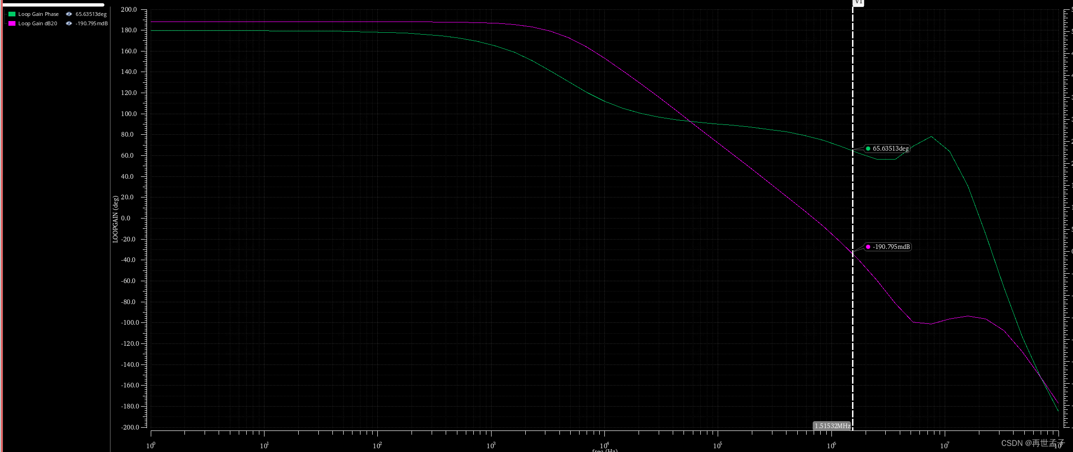Click the magenta Loop Gain dB20 swatch
This screenshot has height=452, width=1073.
coord(12,23)
